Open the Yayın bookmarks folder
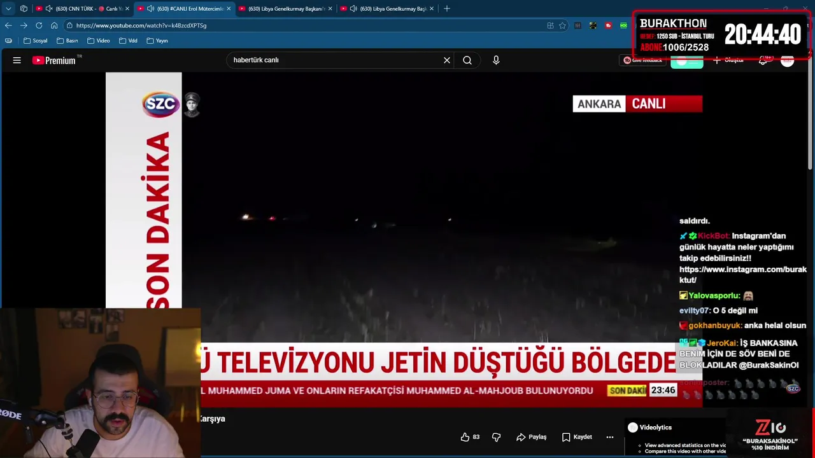Screen dimensions: 815x458 coord(157,41)
